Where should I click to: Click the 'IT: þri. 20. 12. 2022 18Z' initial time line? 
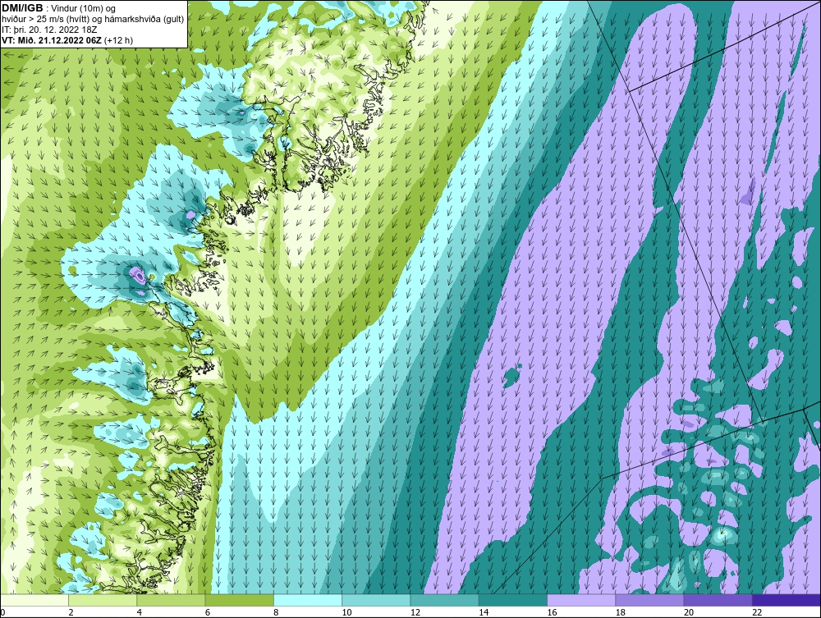(49, 30)
